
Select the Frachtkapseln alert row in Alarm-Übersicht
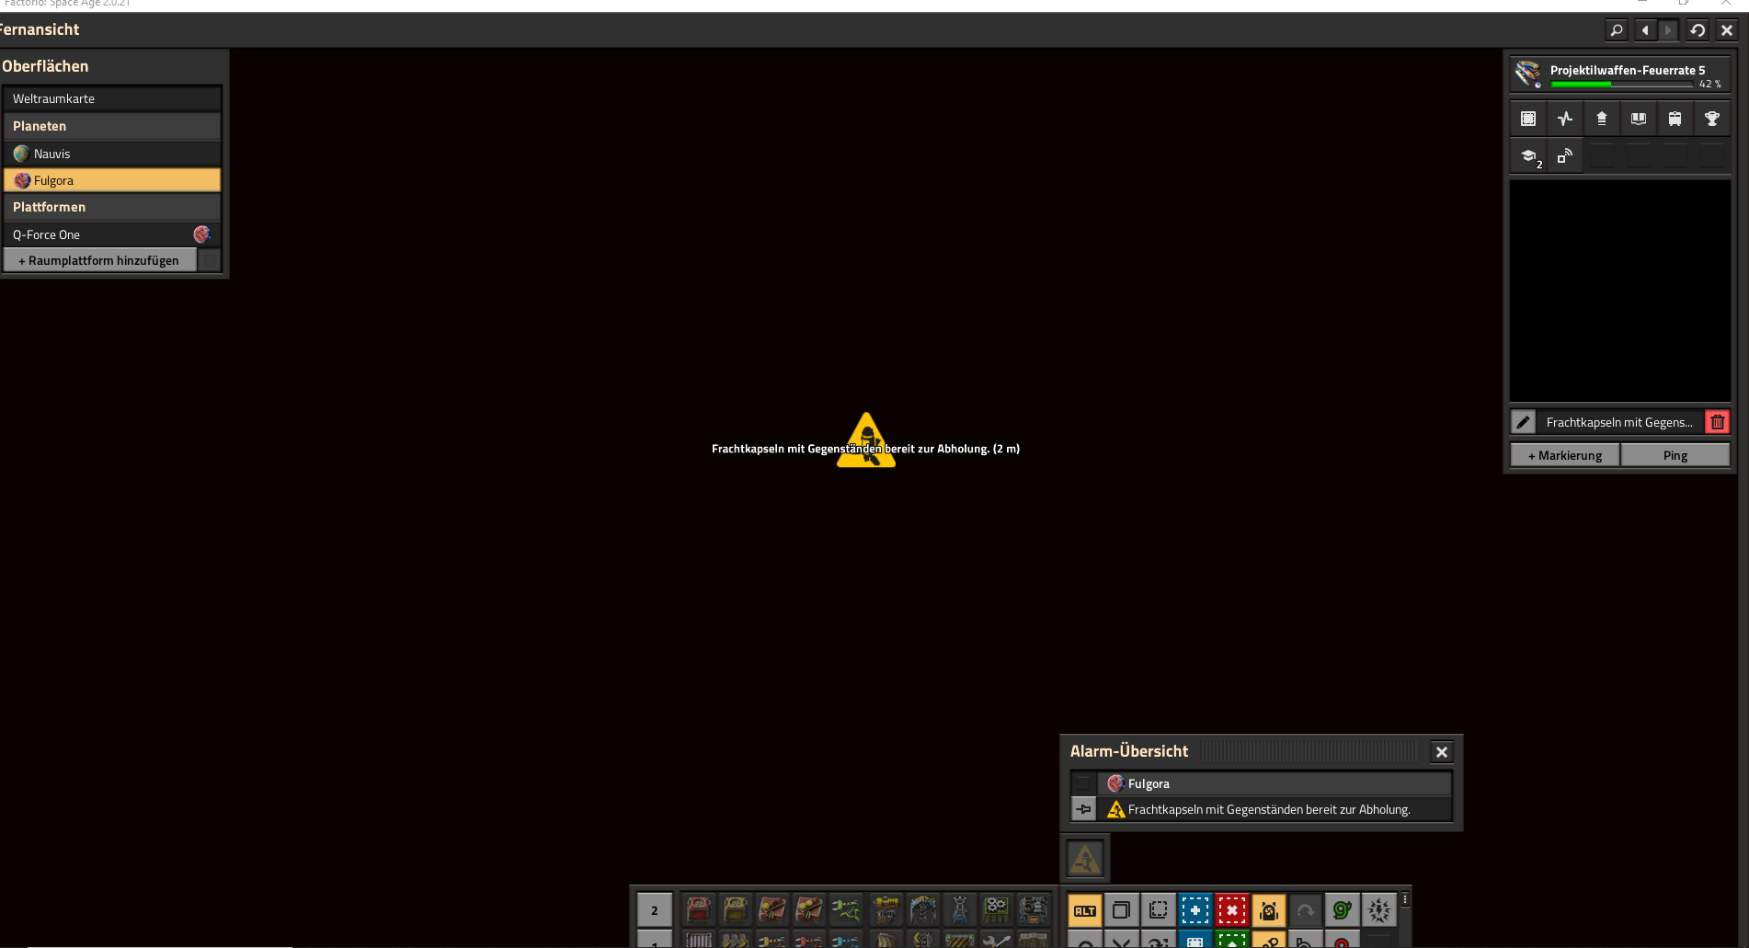(x=1275, y=809)
